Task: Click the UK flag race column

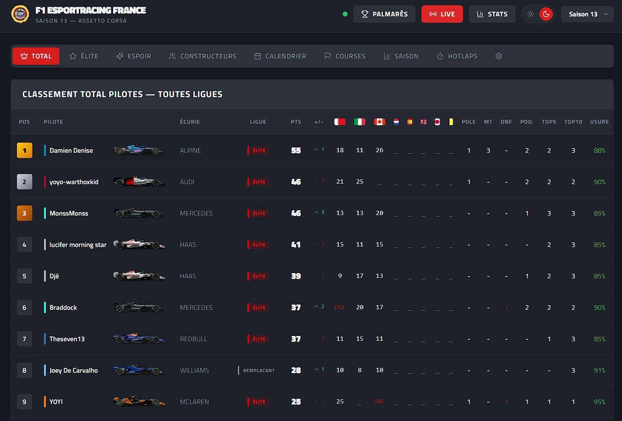Action: point(423,122)
